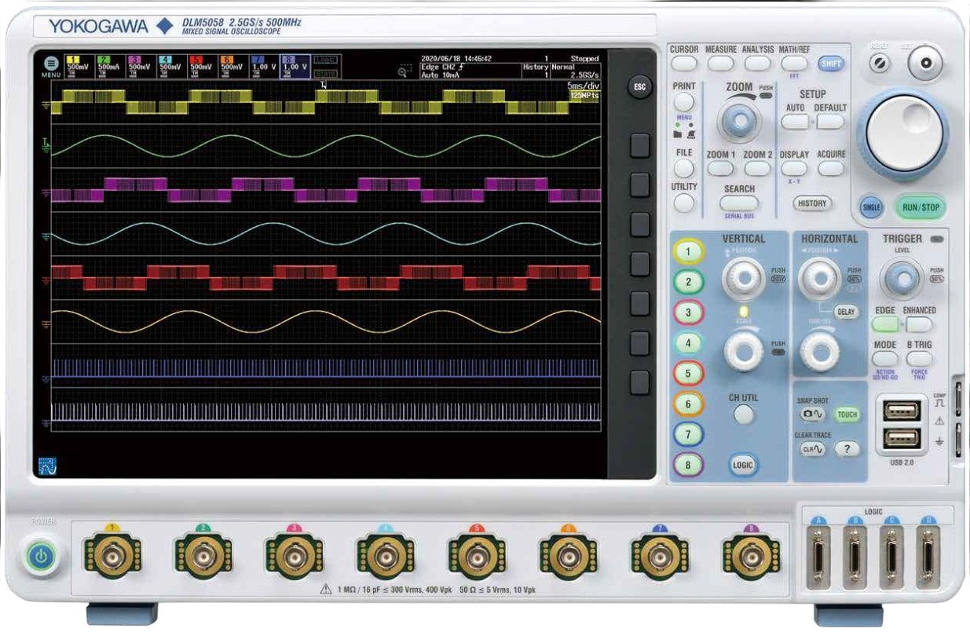The width and height of the screenshot is (970, 632).
Task: Toggle the LOGIC input button
Action: tap(742, 465)
